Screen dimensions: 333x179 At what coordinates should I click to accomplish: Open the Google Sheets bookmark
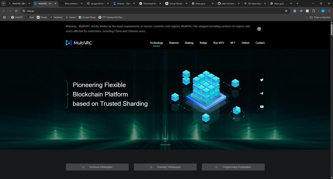(87, 17)
